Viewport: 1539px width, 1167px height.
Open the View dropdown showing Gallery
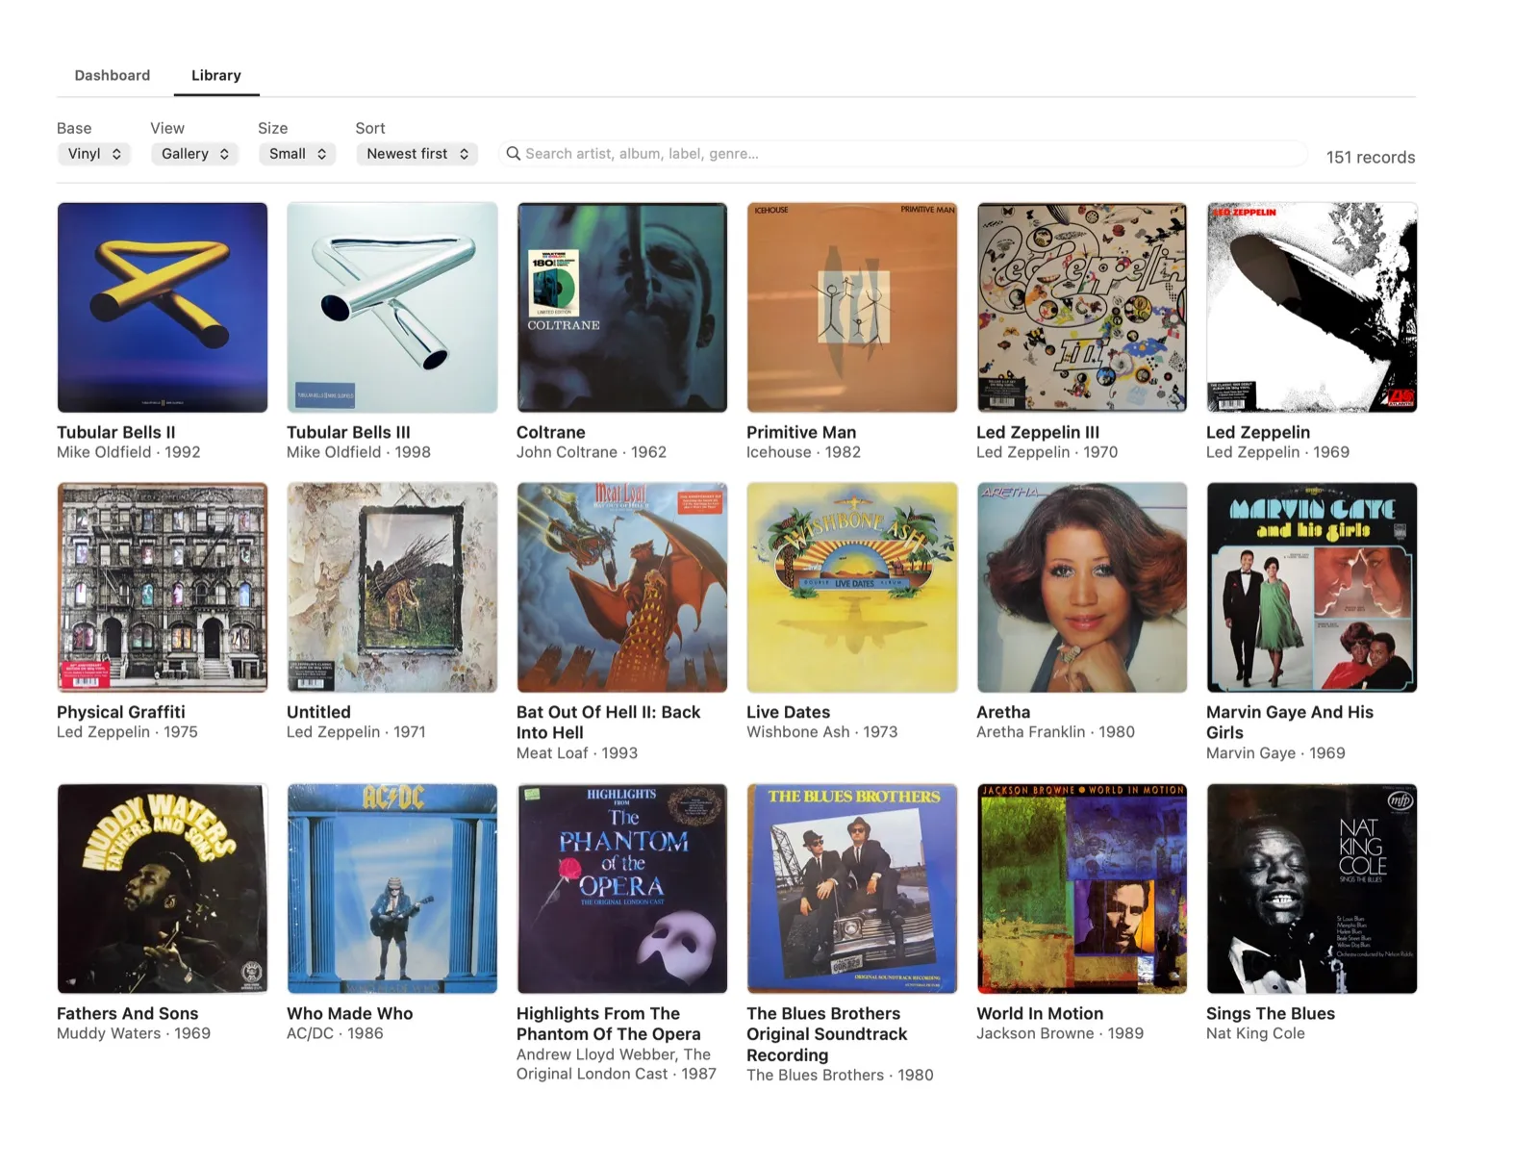[193, 154]
